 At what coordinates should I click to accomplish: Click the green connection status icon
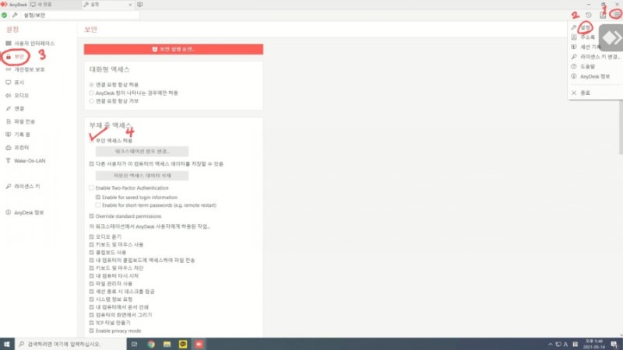[4, 15]
